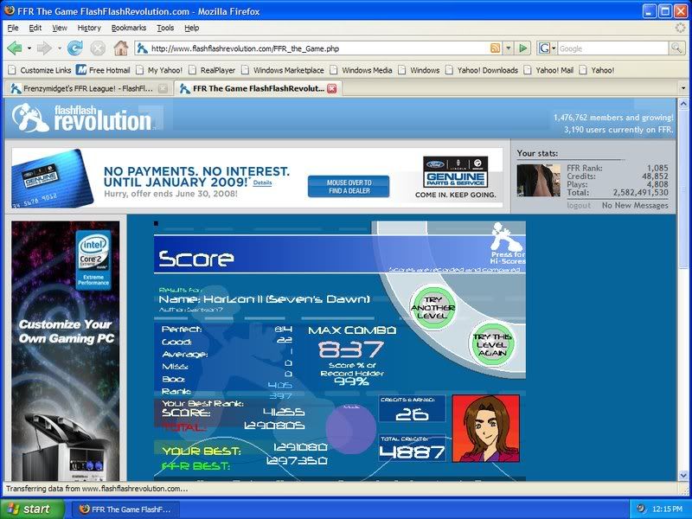The height and width of the screenshot is (519, 692).
Task: Open the Bookmarks menu
Action: (128, 28)
